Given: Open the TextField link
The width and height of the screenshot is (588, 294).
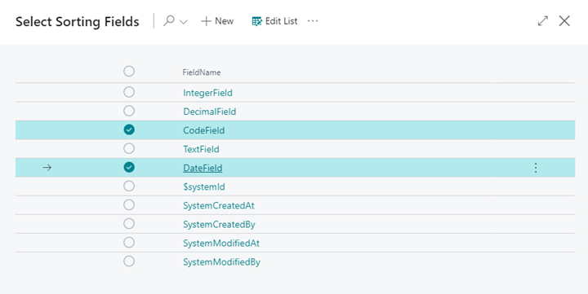Looking at the screenshot, I should [x=201, y=149].
